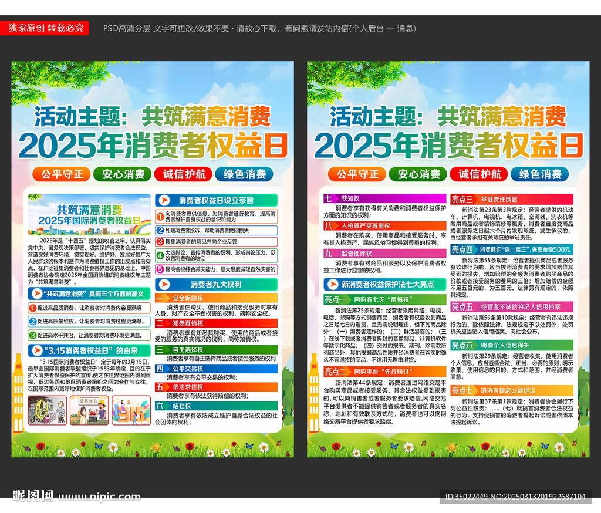Viewport: 601px width, 513px height.
Task: Click the play arrow icon beside “3.15消费者权益日”的由来
Action: coord(37,350)
